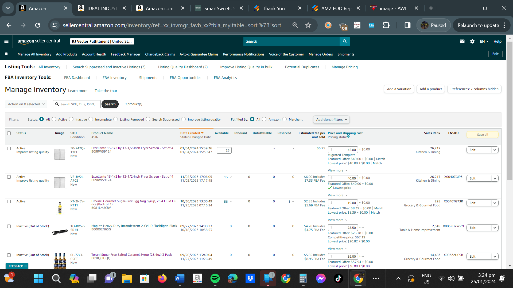Viewport: 513px width, 288px height.
Task: Reload the page with the refresh icon
Action: [x=38, y=25]
